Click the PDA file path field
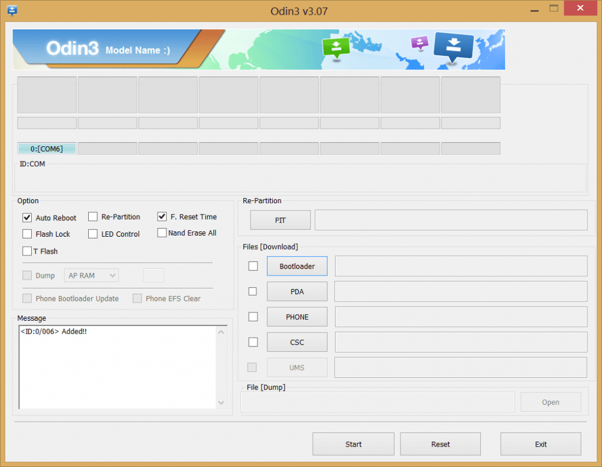Image resolution: width=602 pixels, height=467 pixels. [x=461, y=291]
